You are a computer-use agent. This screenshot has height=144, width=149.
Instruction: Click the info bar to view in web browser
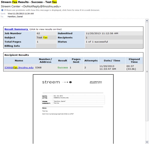coord(52,10)
